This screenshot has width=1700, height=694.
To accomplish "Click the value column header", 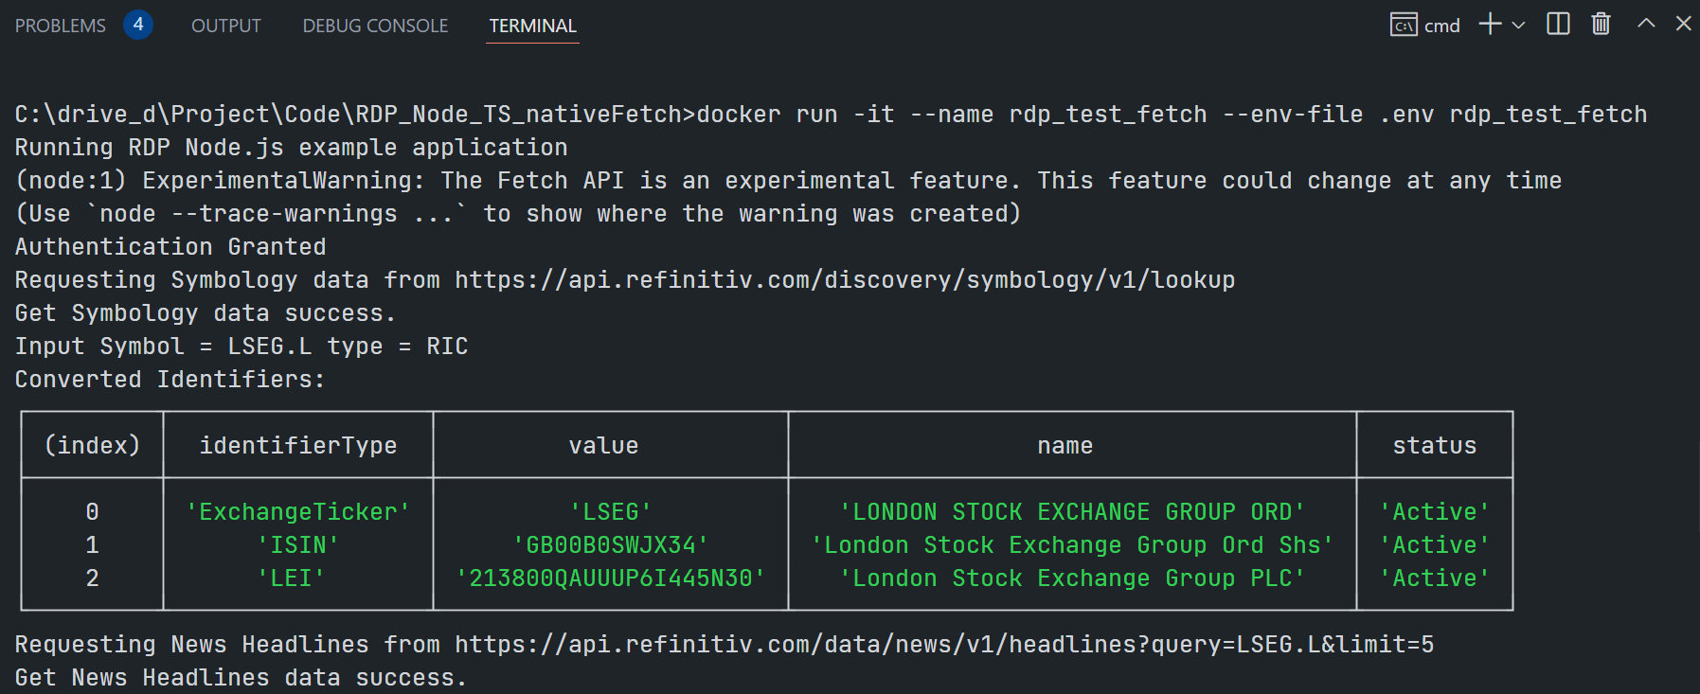I will (603, 446).
